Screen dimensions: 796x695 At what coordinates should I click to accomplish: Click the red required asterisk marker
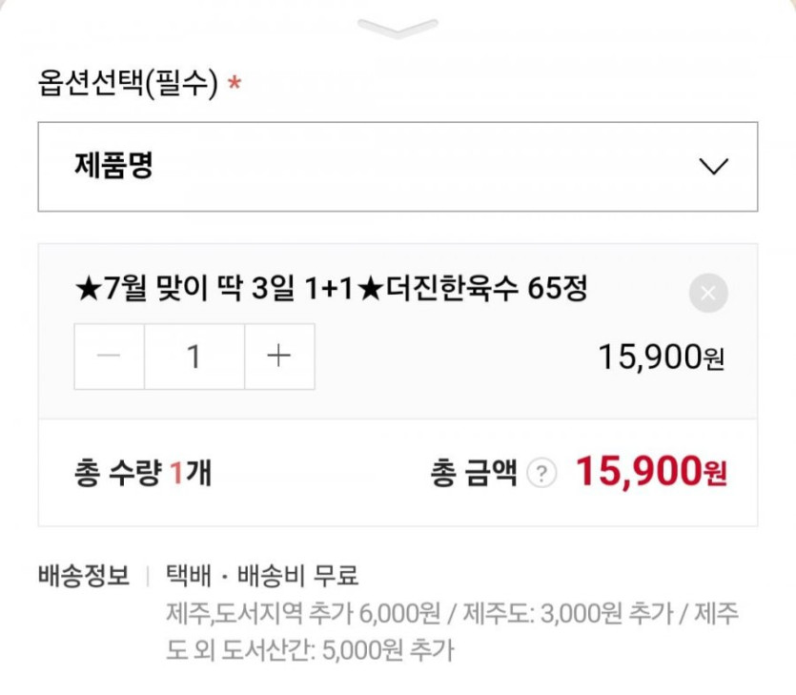coord(235,85)
